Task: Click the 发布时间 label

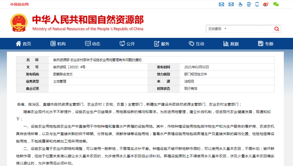Action: (x=163, y=67)
